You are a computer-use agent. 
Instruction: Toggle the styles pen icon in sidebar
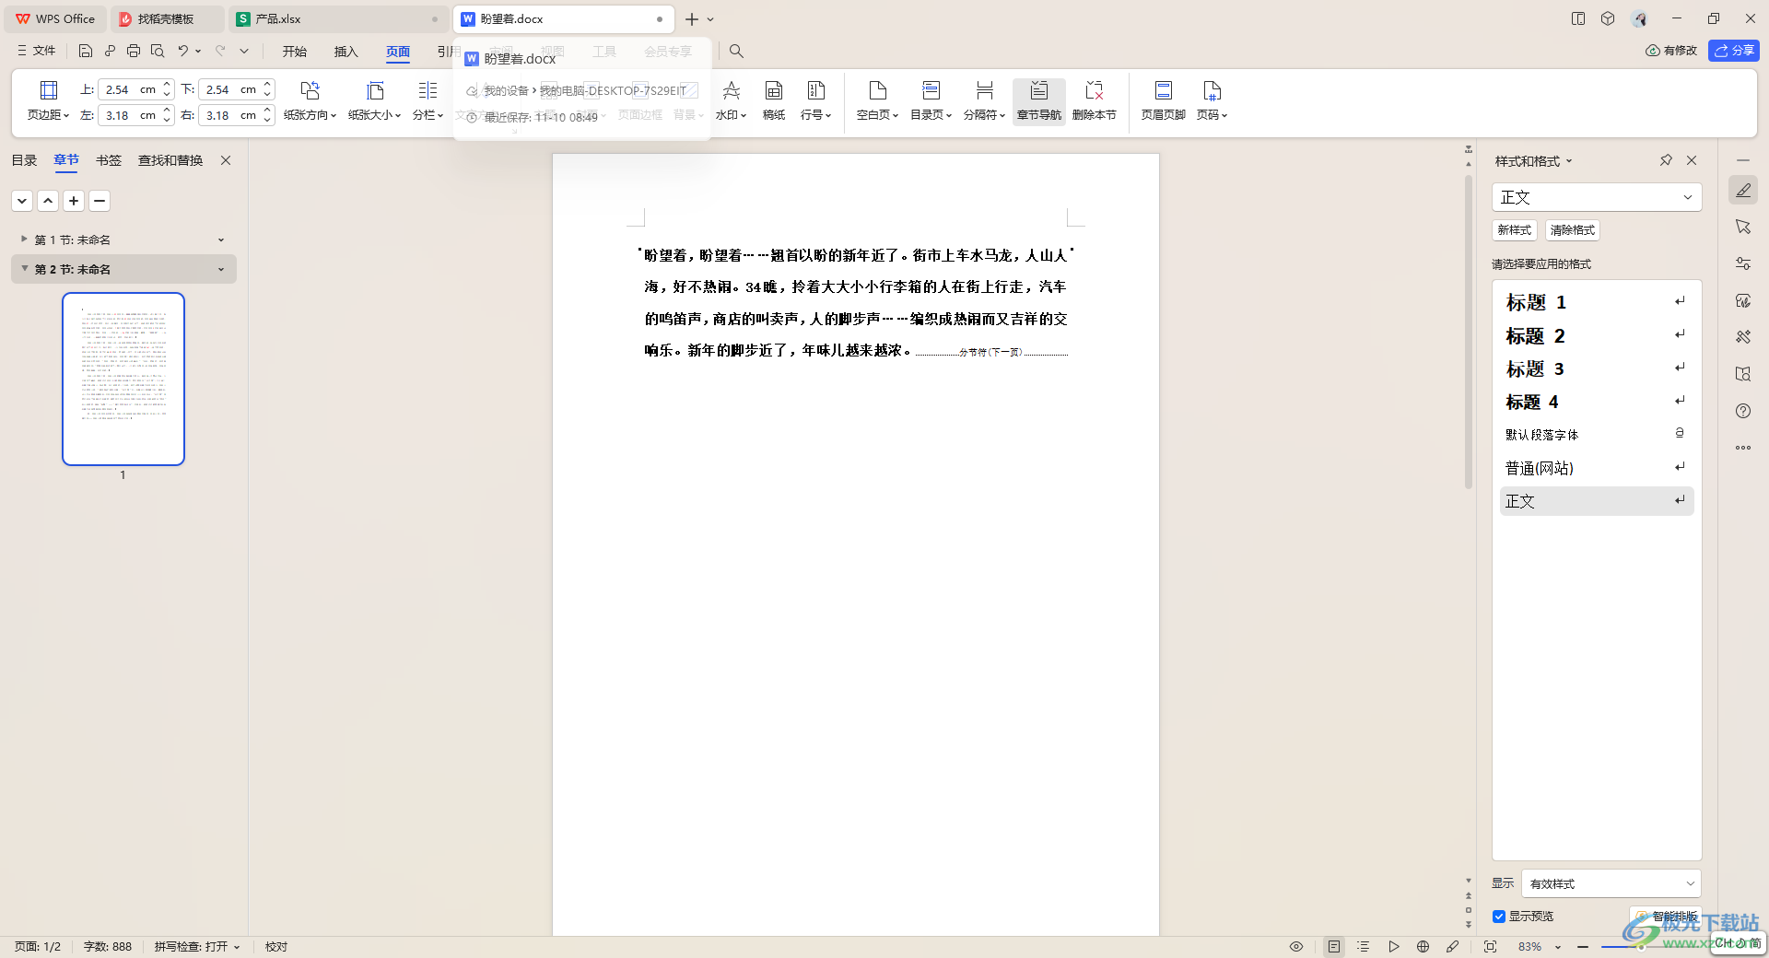pos(1742,190)
